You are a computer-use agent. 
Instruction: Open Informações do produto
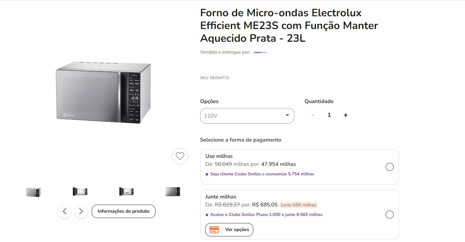(124, 211)
